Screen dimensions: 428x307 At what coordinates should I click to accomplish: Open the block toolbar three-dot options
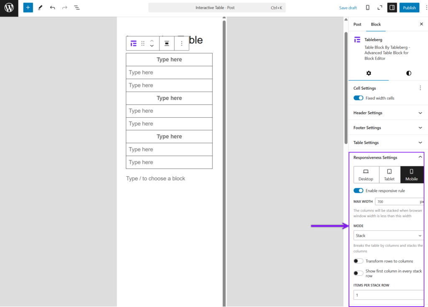181,43
